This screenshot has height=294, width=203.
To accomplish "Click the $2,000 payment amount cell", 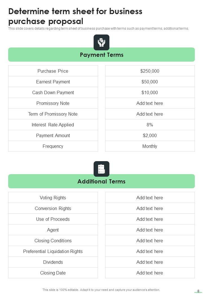I will click(x=150, y=135).
